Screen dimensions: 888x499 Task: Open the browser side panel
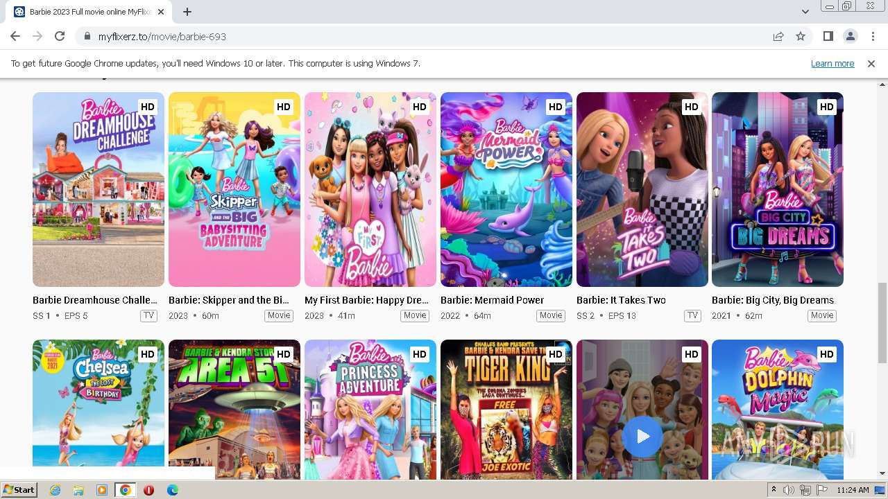[828, 36]
